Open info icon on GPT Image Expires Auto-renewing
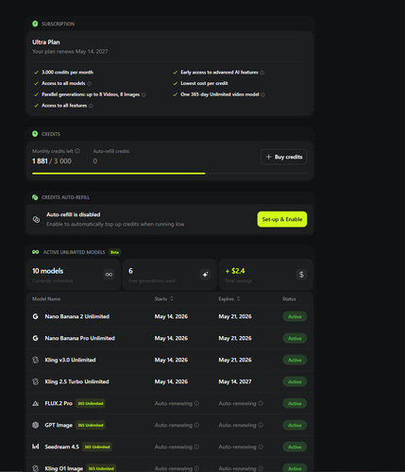 261,425
